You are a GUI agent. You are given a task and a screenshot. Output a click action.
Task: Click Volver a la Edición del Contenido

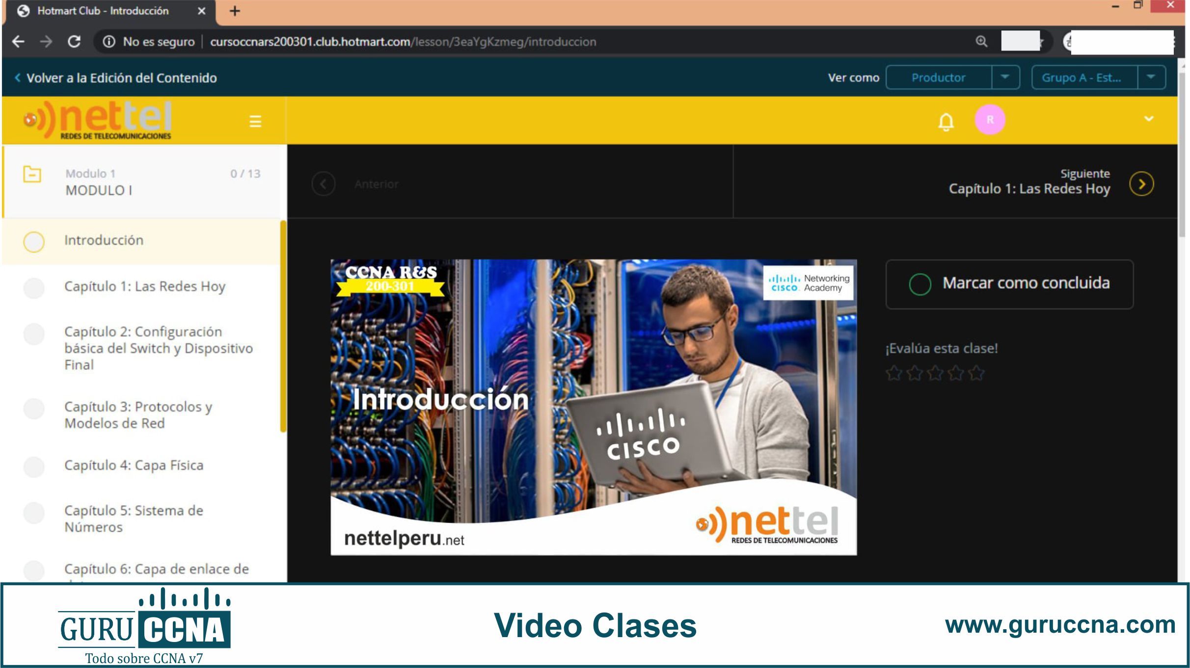116,78
